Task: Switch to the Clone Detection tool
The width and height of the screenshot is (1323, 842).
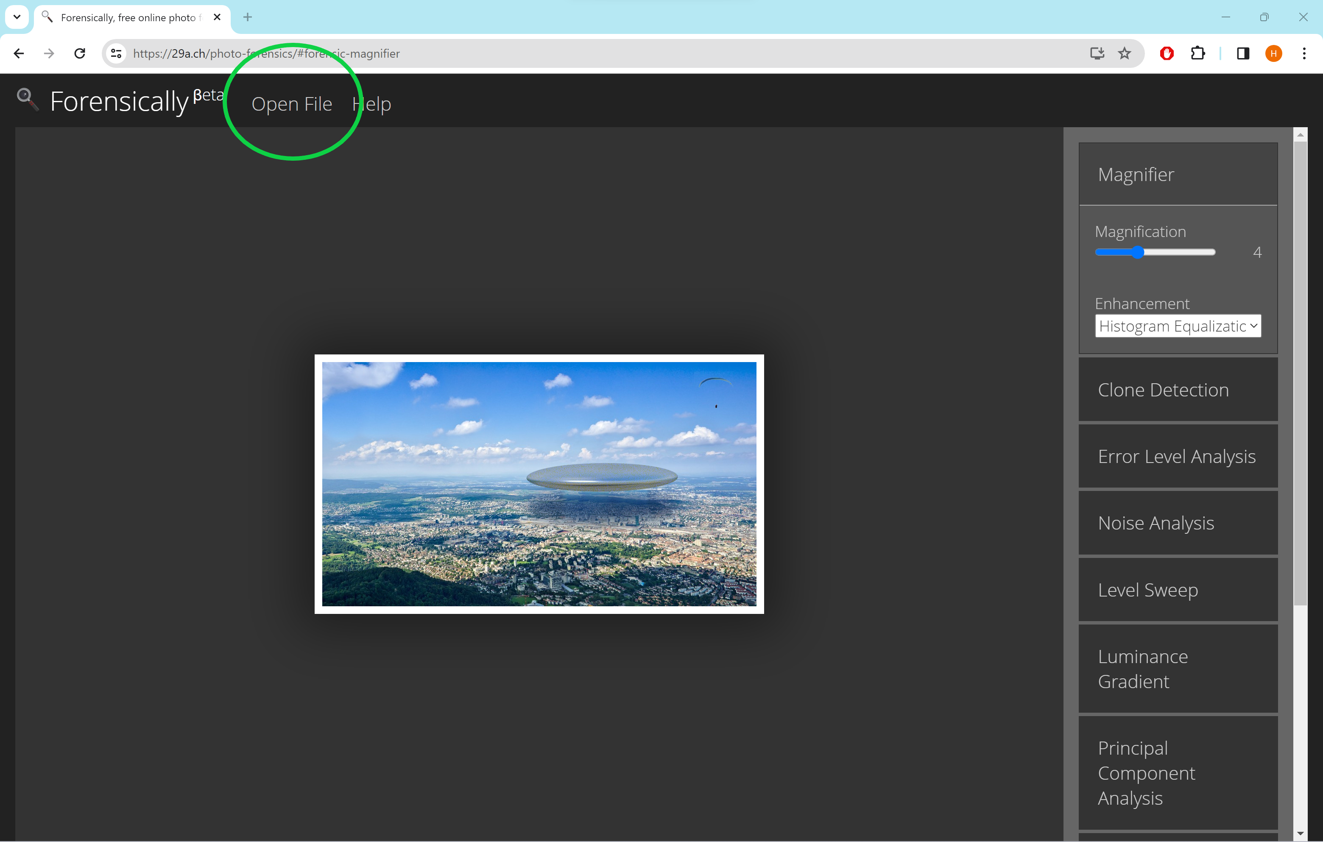Action: tap(1178, 390)
